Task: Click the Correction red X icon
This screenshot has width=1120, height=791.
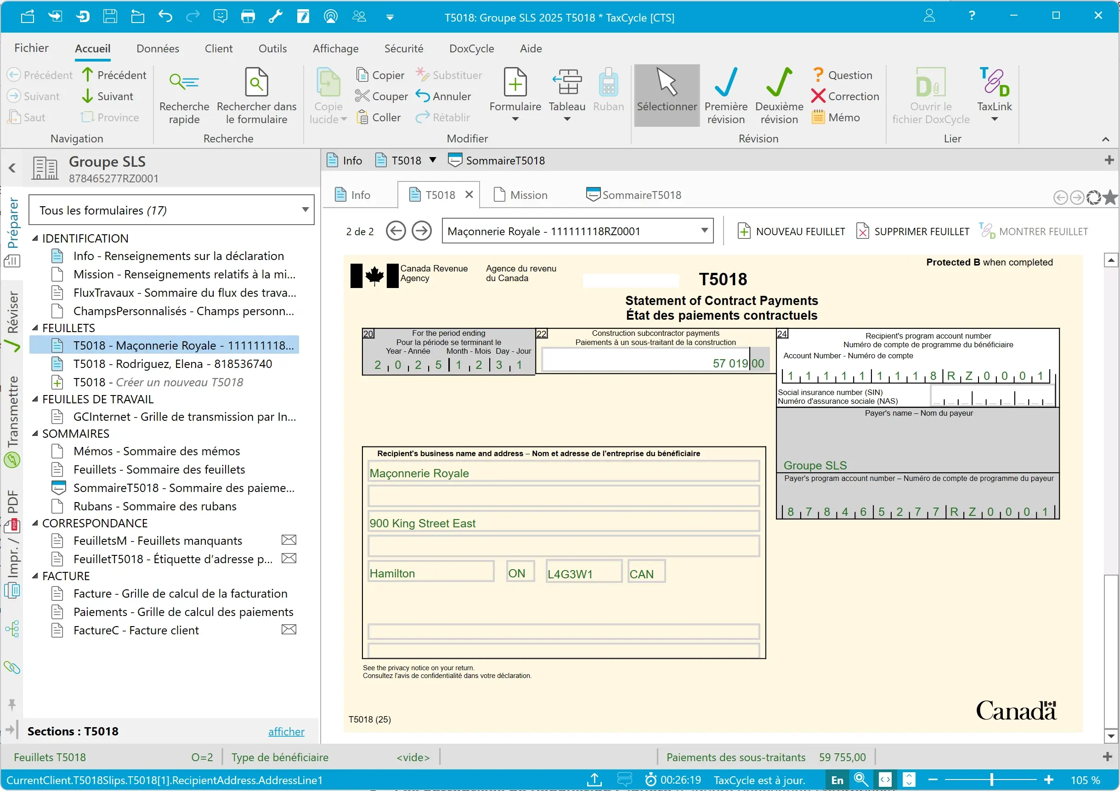Action: coord(818,96)
